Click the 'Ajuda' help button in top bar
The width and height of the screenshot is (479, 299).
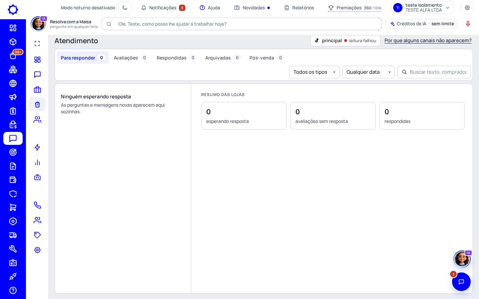(210, 8)
